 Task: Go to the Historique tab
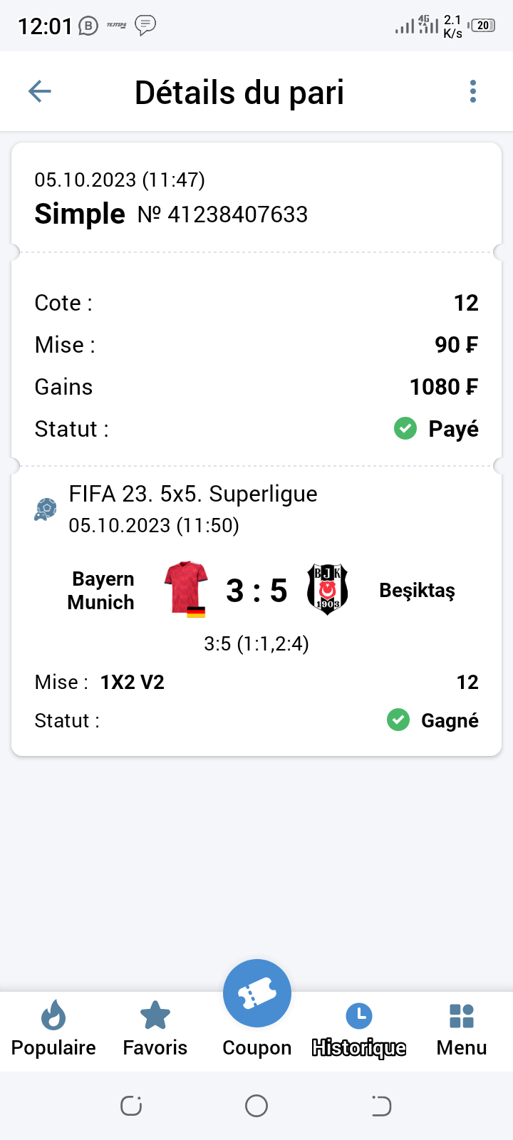click(x=359, y=1030)
